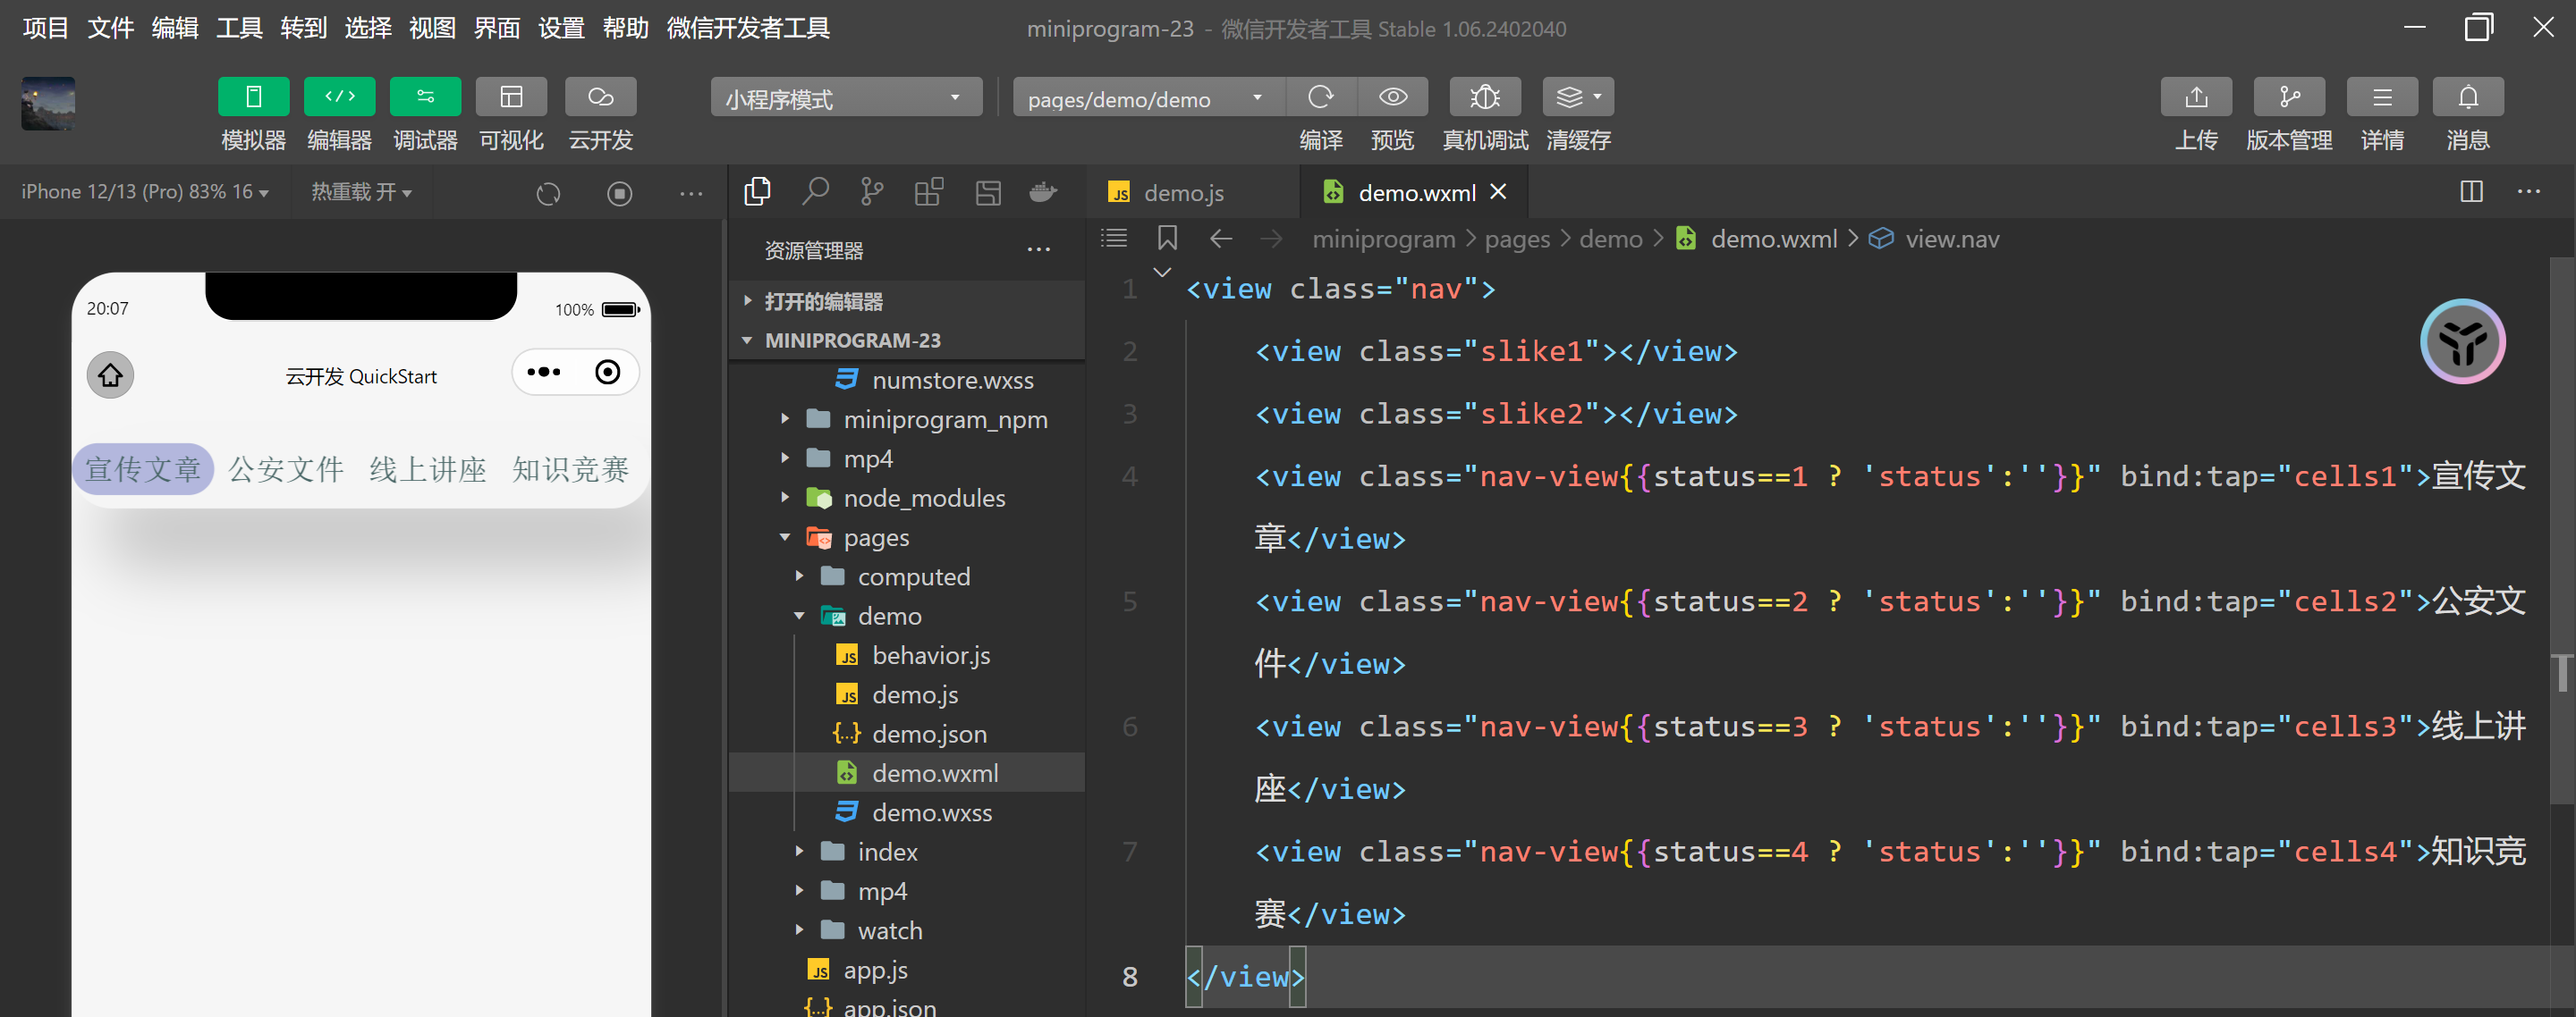Open version management (版本管理) icon

2288,97
